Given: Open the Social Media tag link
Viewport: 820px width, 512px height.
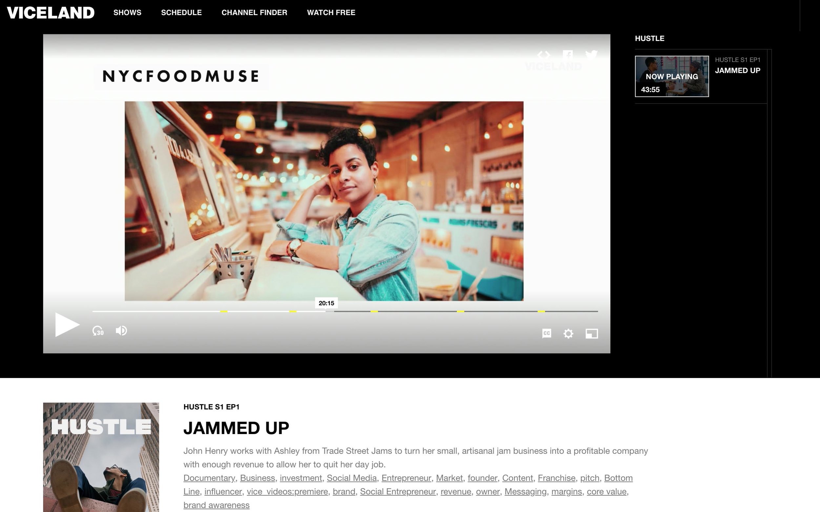Looking at the screenshot, I should tap(352, 478).
